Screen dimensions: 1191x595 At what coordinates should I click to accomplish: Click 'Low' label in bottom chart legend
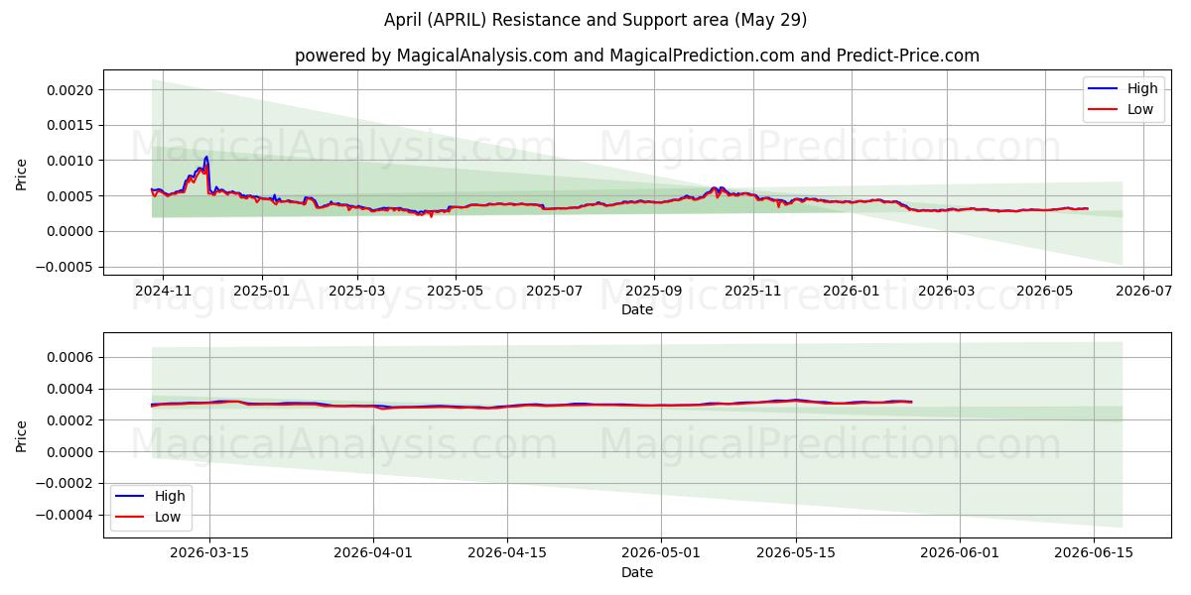coord(168,517)
